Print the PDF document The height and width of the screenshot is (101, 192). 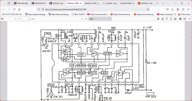point(180,19)
